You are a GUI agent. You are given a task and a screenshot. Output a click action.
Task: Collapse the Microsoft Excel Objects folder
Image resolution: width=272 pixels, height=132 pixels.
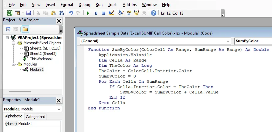13,43
